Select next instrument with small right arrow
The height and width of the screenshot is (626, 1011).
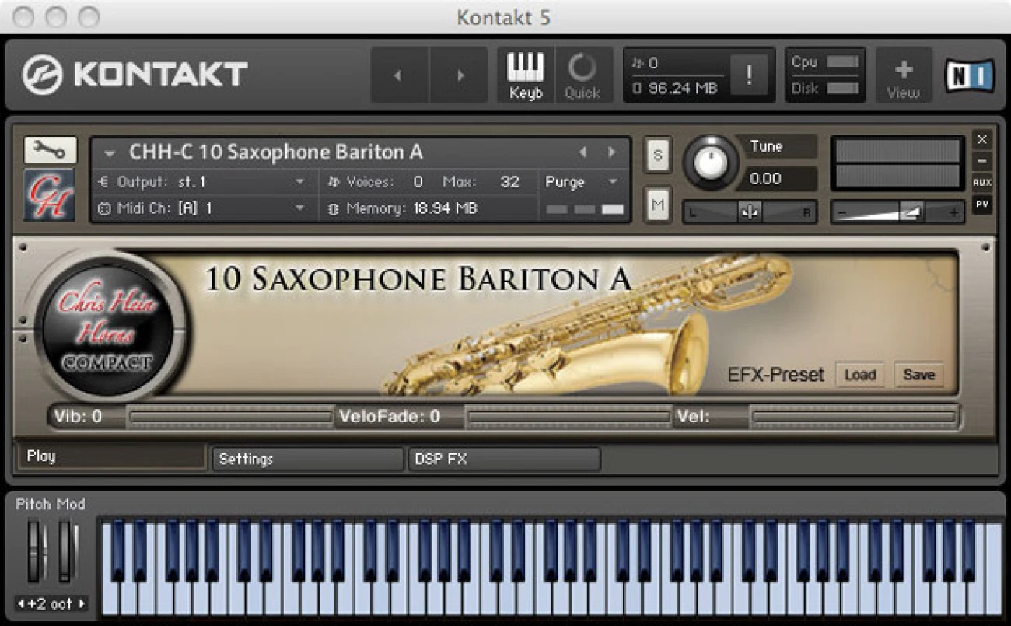[x=612, y=152]
